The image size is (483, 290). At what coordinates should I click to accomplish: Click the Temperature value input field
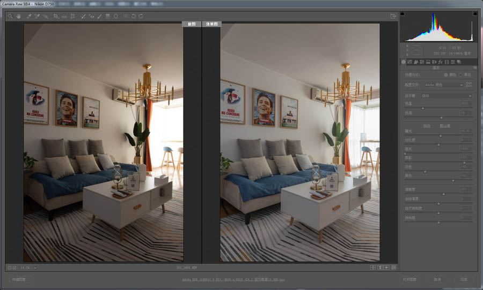click(466, 103)
